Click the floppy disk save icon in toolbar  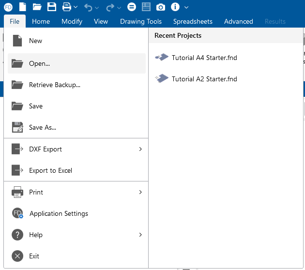tap(52, 7)
